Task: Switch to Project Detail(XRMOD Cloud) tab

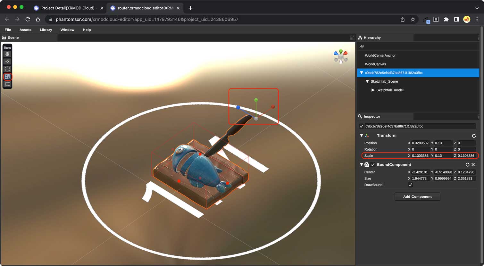Action: [69, 8]
